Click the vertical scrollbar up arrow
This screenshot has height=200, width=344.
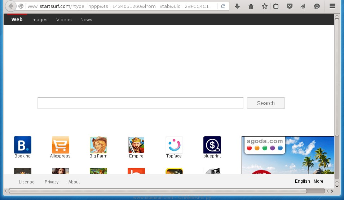point(337,16)
